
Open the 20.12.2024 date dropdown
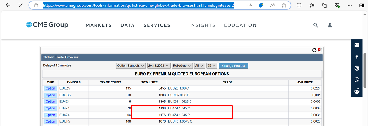point(159,66)
